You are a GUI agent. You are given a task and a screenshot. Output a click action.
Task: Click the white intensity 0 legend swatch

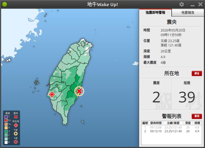(6, 142)
